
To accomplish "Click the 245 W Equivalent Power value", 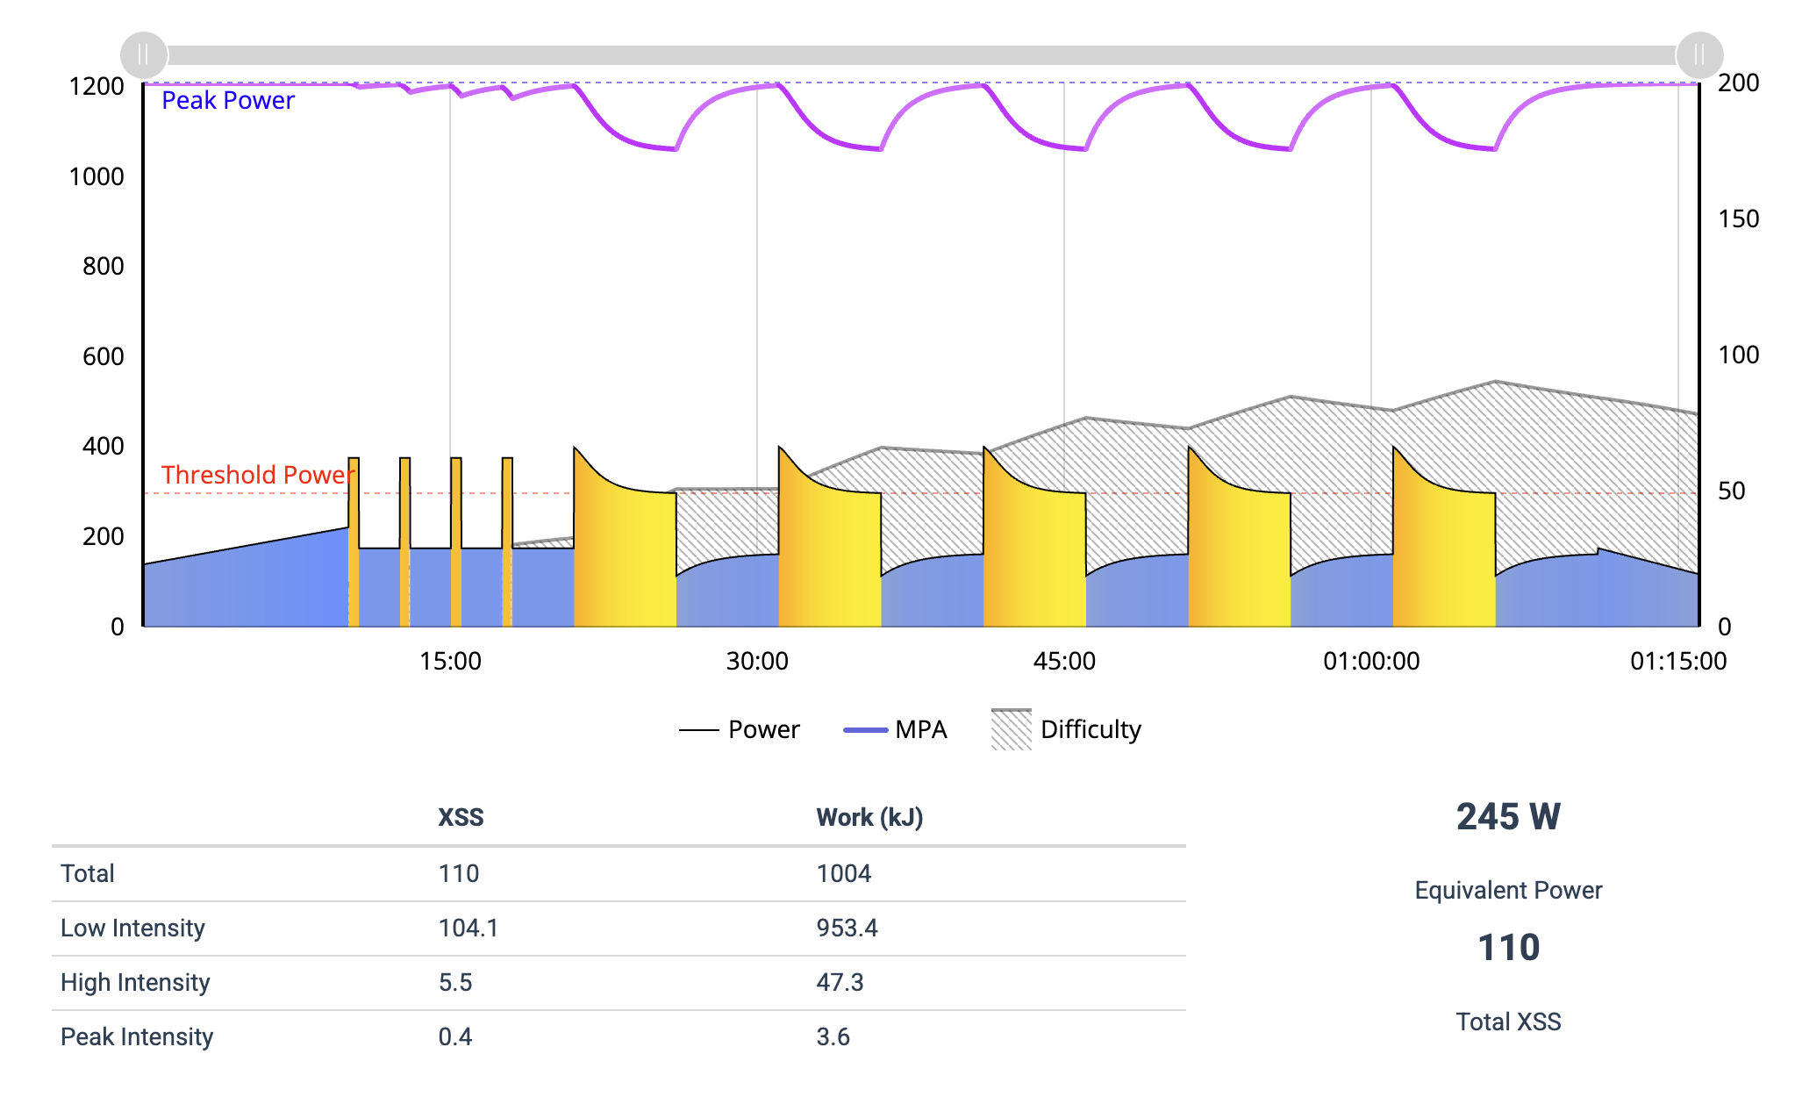I will tap(1507, 816).
